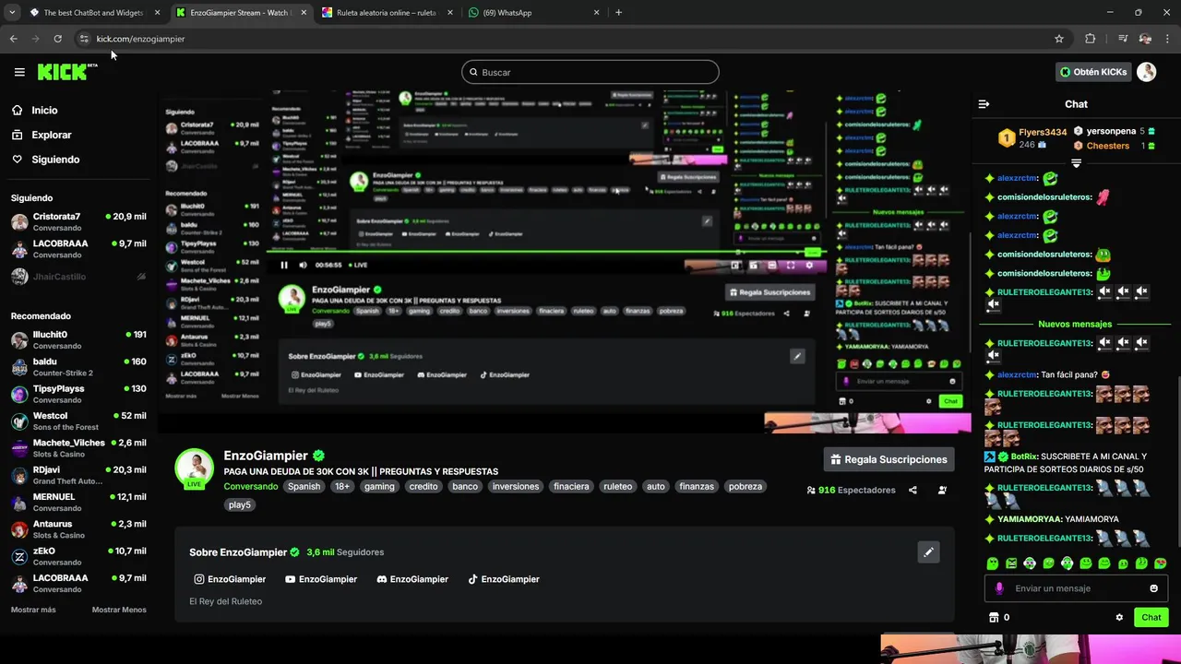Go to Explorar in the sidebar
This screenshot has height=664, width=1181.
click(x=42, y=135)
